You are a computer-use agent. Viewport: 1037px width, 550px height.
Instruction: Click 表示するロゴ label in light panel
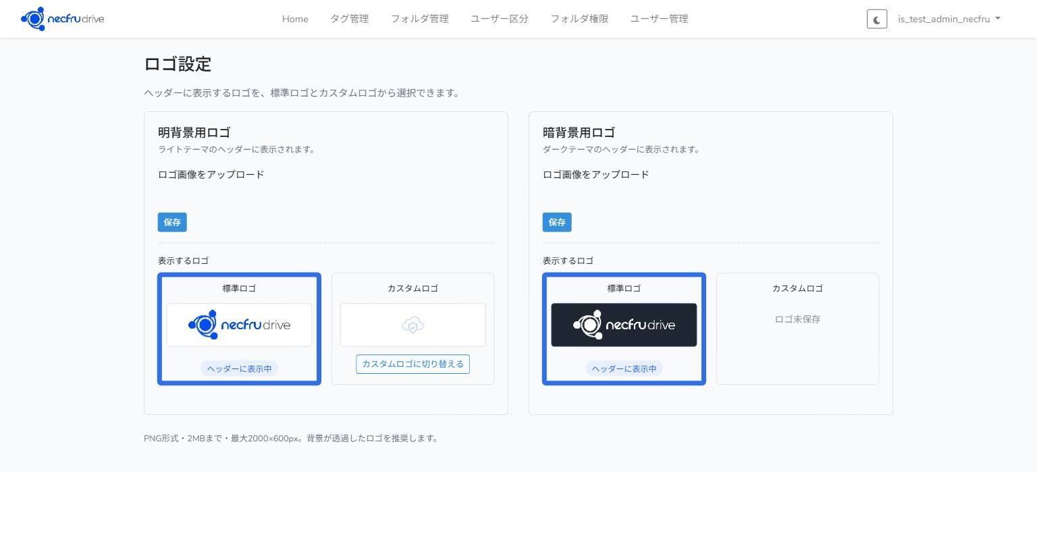coord(183,260)
